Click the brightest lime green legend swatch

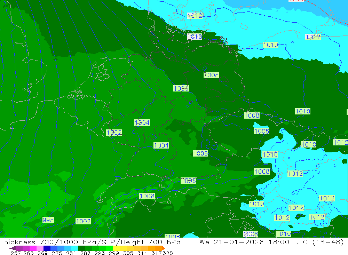pos(110,248)
